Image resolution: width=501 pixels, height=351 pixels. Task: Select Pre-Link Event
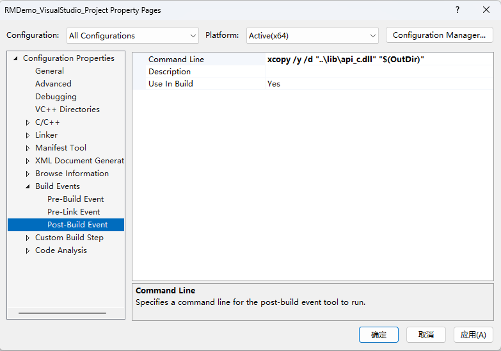point(74,212)
